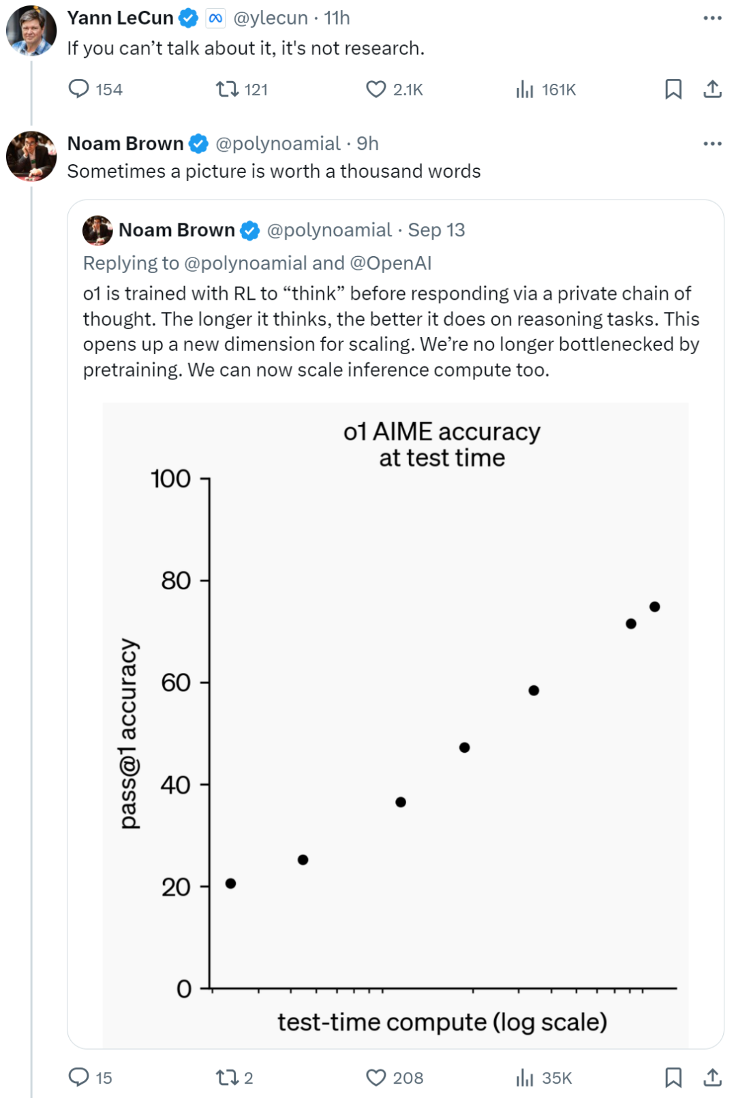This screenshot has height=1098, width=736.
Task: Open the more options menu on Noam Brown's reply
Action: 711,142
